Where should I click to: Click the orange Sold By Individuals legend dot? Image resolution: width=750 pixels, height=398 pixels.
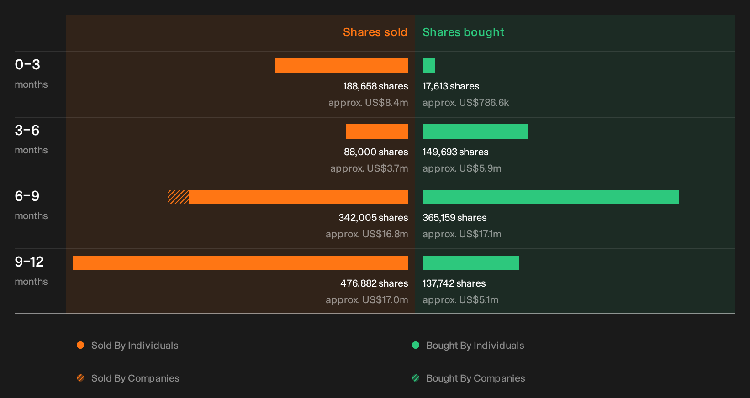pyautogui.click(x=80, y=345)
